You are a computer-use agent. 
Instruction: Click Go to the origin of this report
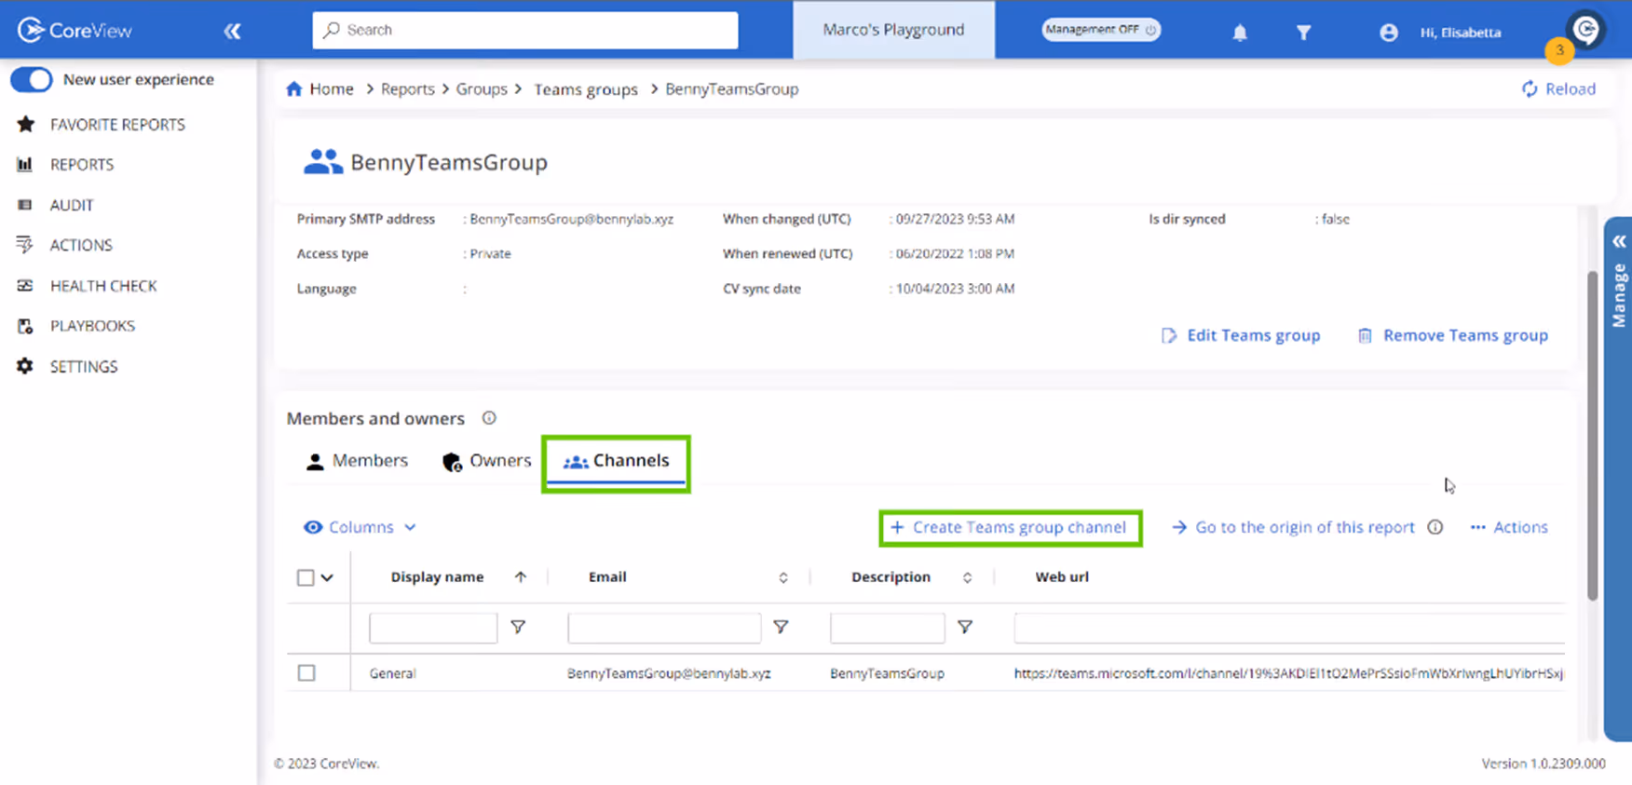tap(1293, 527)
